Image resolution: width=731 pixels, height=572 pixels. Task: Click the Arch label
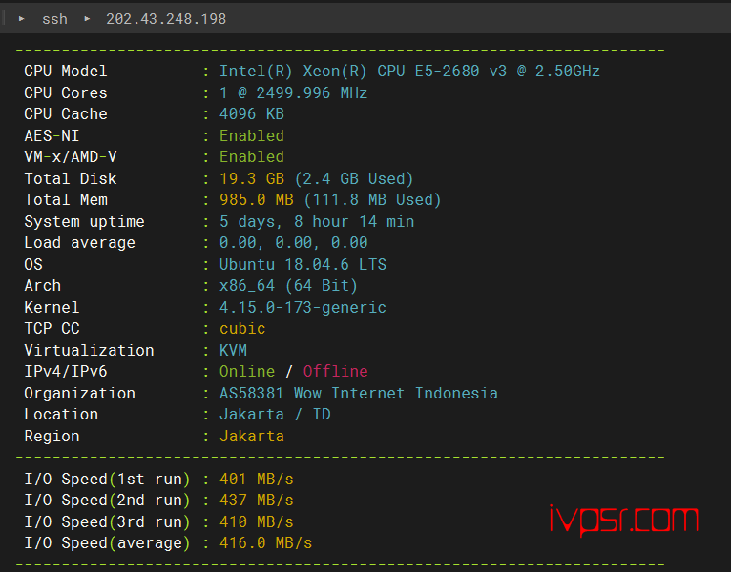pos(42,286)
